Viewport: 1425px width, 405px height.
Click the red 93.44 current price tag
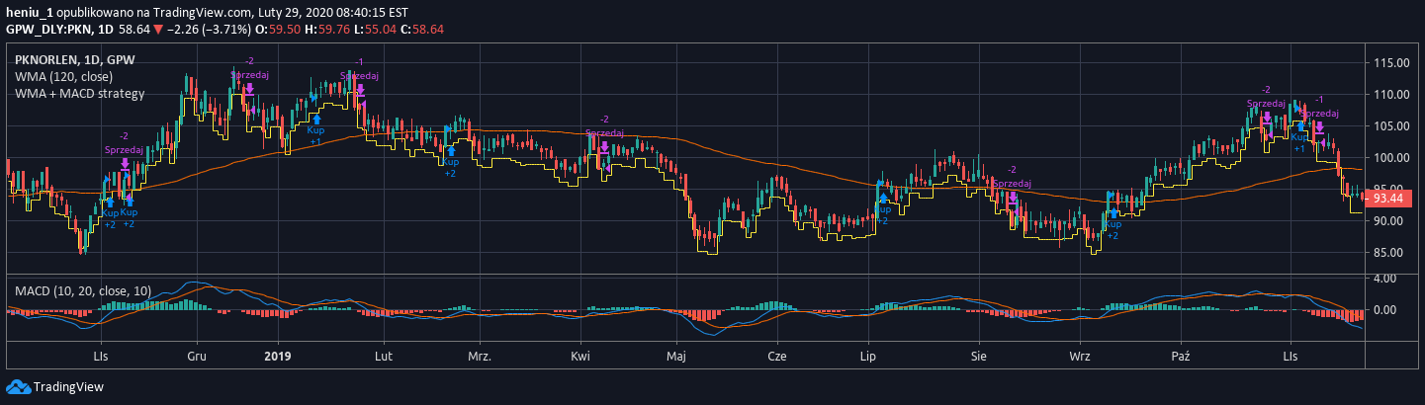coord(1390,198)
